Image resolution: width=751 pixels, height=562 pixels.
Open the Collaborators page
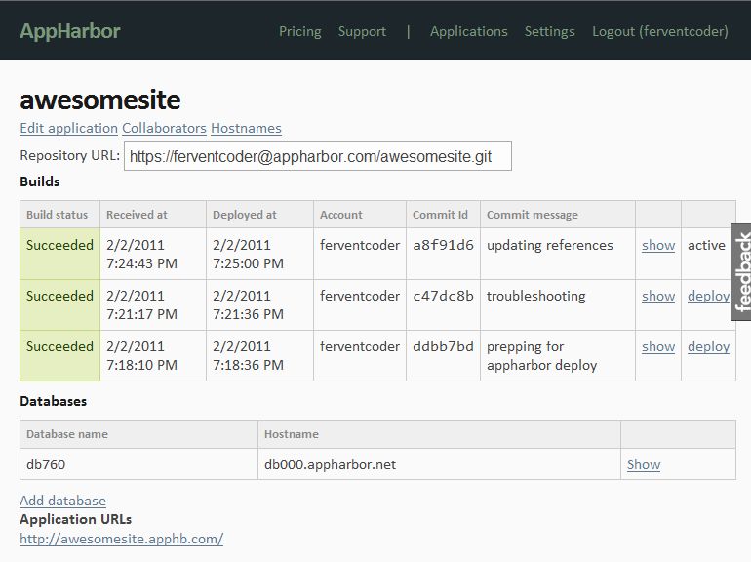(x=164, y=128)
